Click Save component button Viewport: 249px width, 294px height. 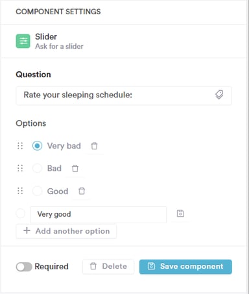[185, 267]
